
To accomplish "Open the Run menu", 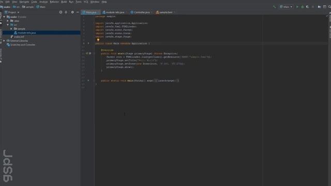I will pyautogui.click(x=71, y=2).
